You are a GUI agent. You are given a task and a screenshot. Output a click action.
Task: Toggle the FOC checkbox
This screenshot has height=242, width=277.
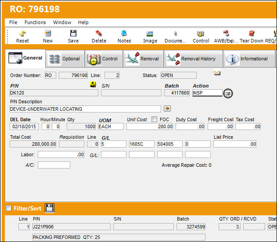(x=154, y=119)
